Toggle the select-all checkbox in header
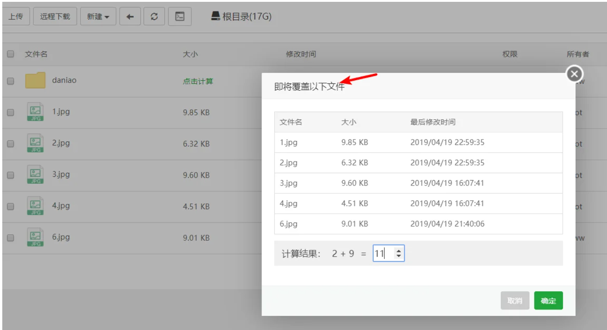The image size is (607, 330). [10, 54]
